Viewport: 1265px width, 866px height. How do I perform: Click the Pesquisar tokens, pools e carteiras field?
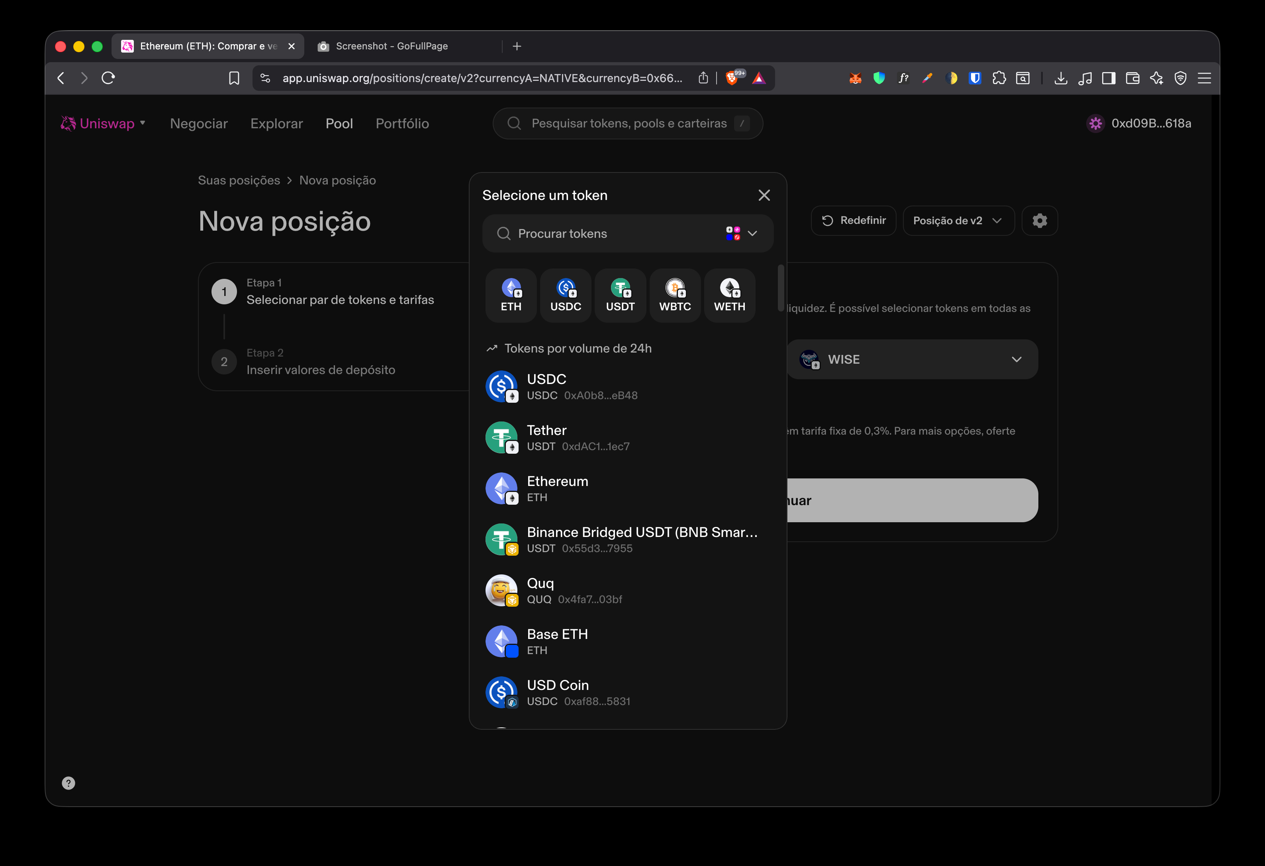tap(628, 123)
